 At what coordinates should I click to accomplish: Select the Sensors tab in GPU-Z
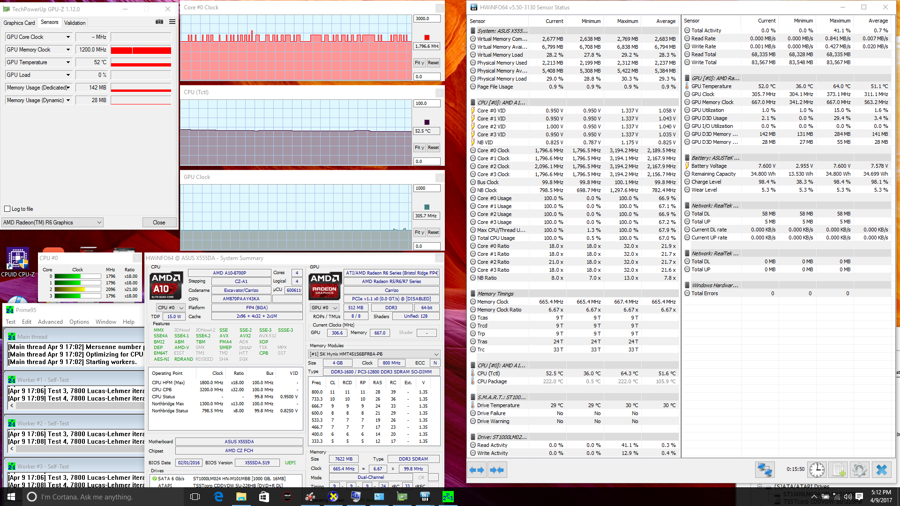click(x=49, y=22)
